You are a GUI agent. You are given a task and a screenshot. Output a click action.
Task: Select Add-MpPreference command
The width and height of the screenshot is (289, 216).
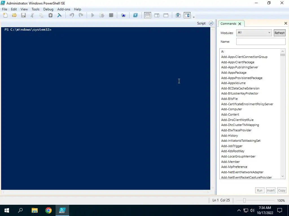click(234, 167)
